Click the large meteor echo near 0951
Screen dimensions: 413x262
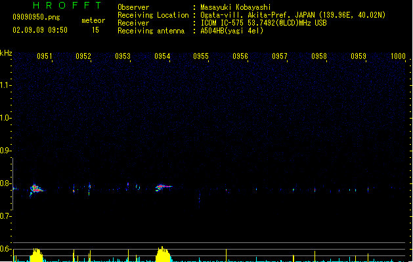click(36, 189)
